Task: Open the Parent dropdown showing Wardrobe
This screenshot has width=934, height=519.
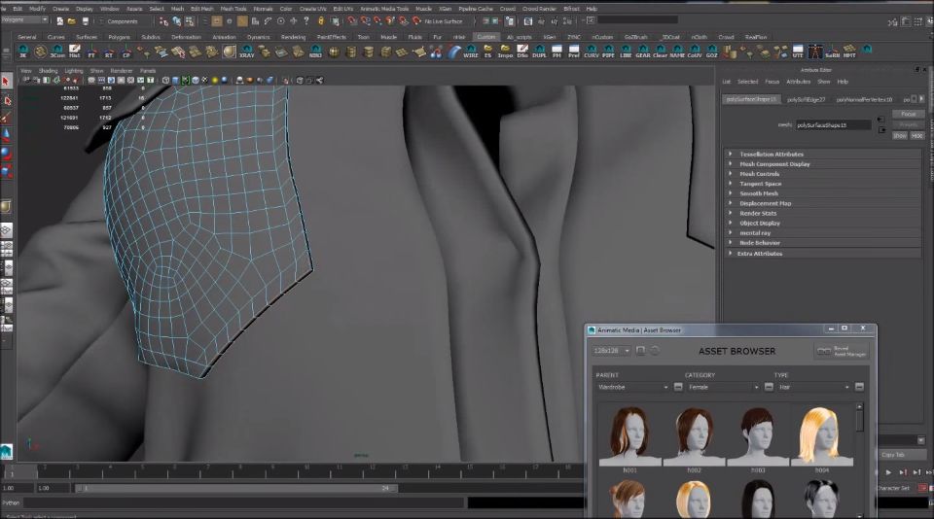Action: [x=632, y=387]
